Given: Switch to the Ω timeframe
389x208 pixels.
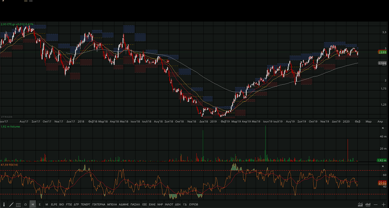Looking at the screenshot, I should click(25, 204).
